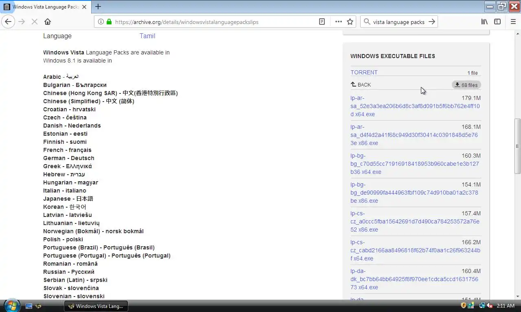Download lp-ar-sa d4f4d2a4 x86.exe file
This screenshot has width=521, height=312.
point(414,135)
